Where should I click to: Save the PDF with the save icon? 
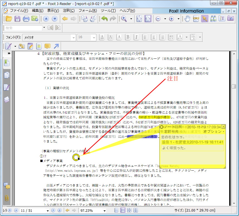pyautogui.click(x=17, y=19)
